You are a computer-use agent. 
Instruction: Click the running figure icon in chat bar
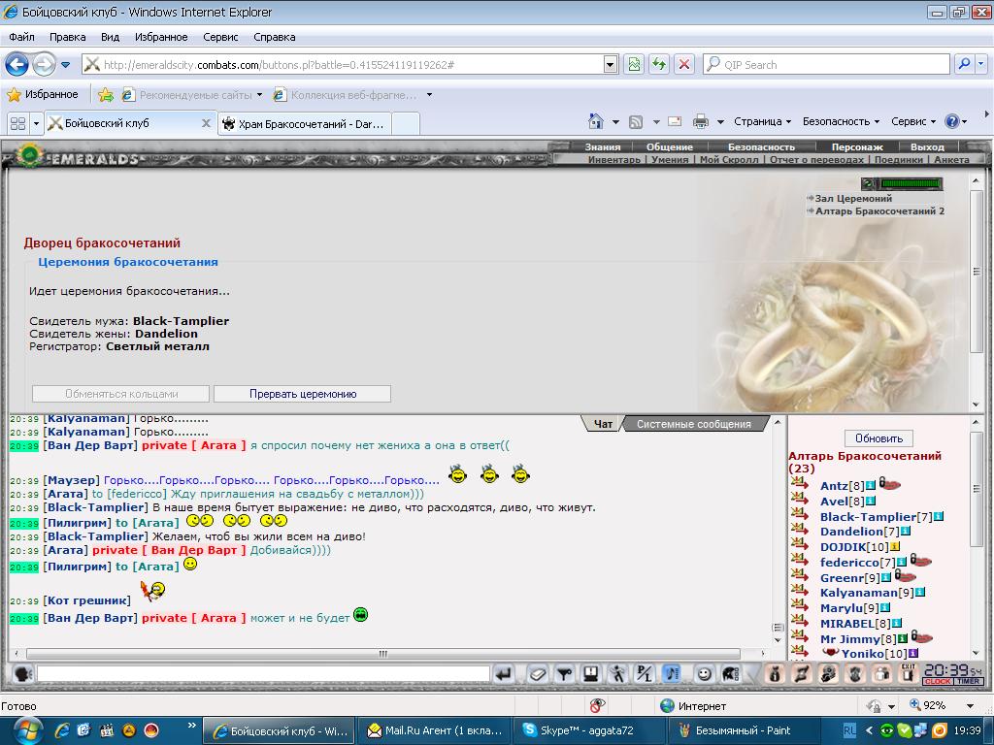pos(617,673)
